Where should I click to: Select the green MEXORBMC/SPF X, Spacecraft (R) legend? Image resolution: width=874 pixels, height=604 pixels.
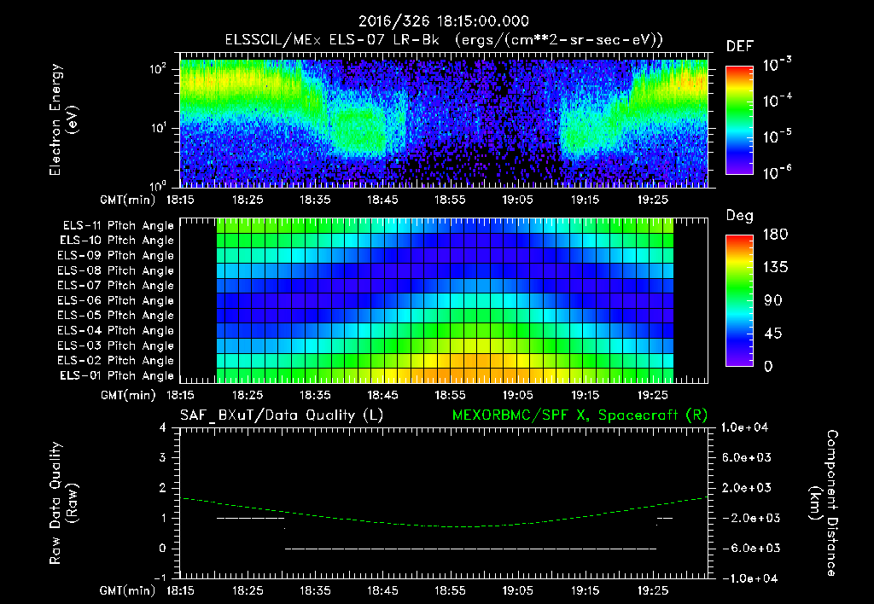(x=580, y=415)
